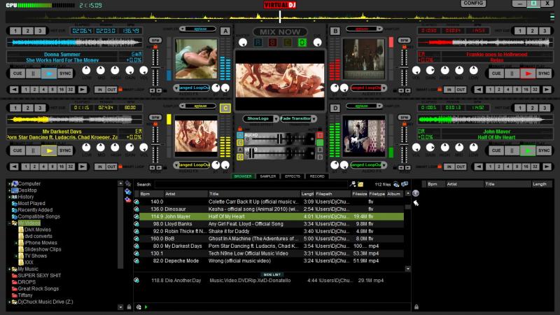The image size is (560, 315).
Task: Click the blue add favorite folder icon
Action: tap(128, 192)
